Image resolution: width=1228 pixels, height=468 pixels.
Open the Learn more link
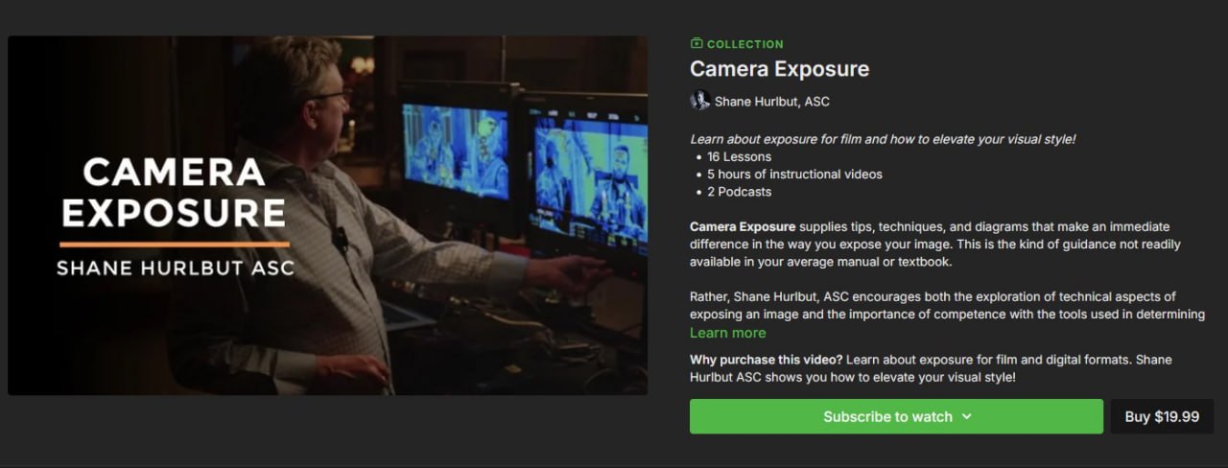pos(727,333)
